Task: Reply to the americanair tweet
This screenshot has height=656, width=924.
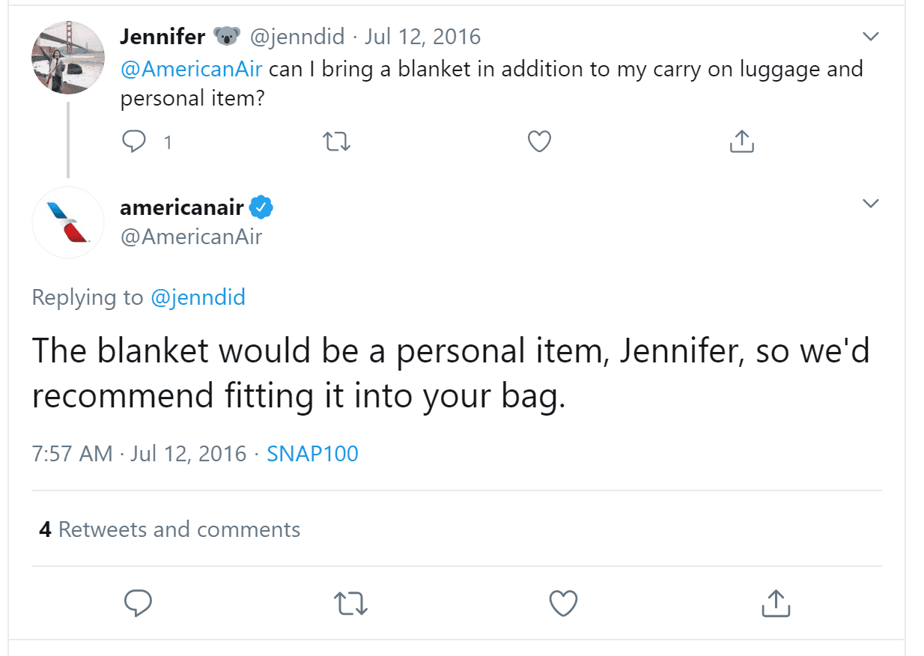Action: click(x=138, y=603)
